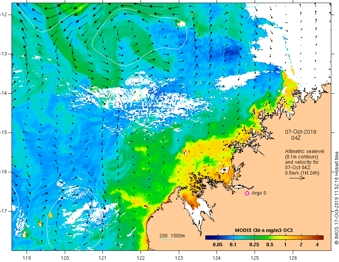Click the '2' color bar label
The height and width of the screenshot is (262, 339).
tap(301, 245)
